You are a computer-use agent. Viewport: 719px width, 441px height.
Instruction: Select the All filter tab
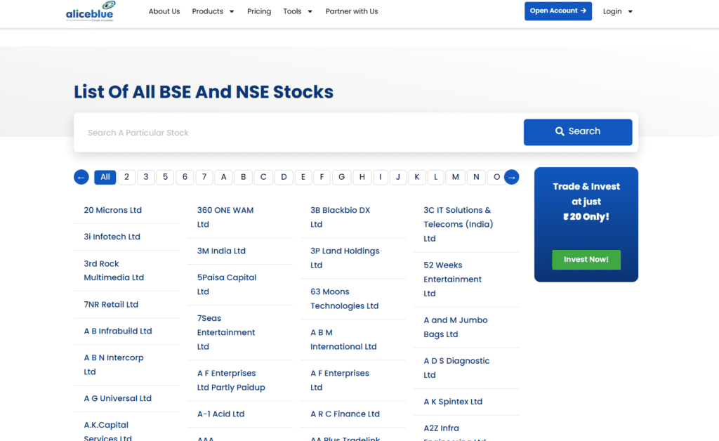point(105,177)
